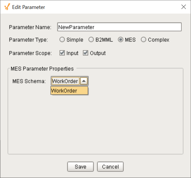Toggle the Output scope checkbox

(x=85, y=53)
